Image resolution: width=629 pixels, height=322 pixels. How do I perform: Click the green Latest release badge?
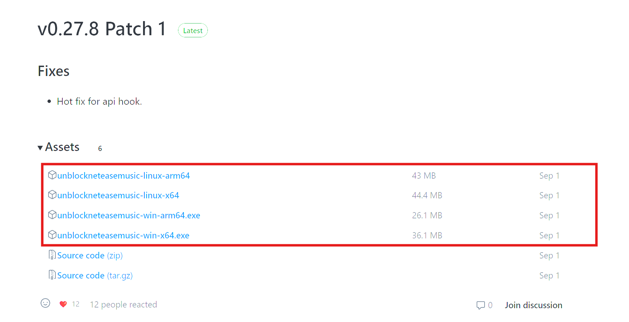(x=193, y=30)
